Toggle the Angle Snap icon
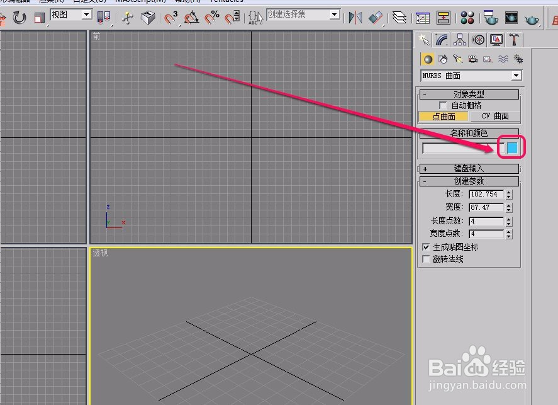 [191, 17]
